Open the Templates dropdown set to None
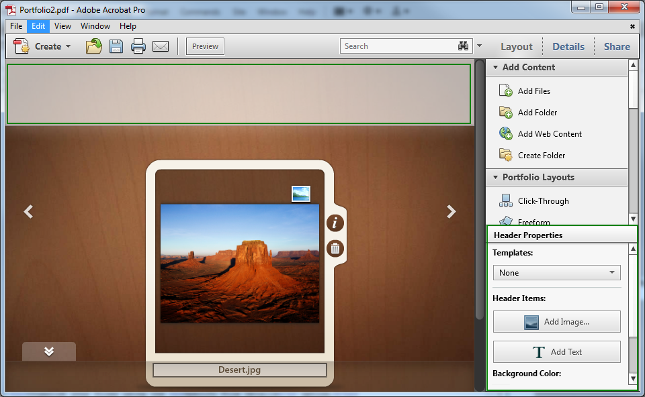645x397 pixels. coord(556,273)
